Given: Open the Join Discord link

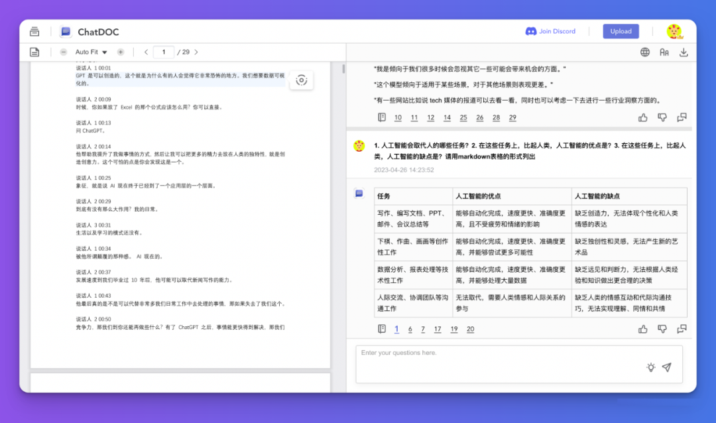Looking at the screenshot, I should [x=552, y=30].
